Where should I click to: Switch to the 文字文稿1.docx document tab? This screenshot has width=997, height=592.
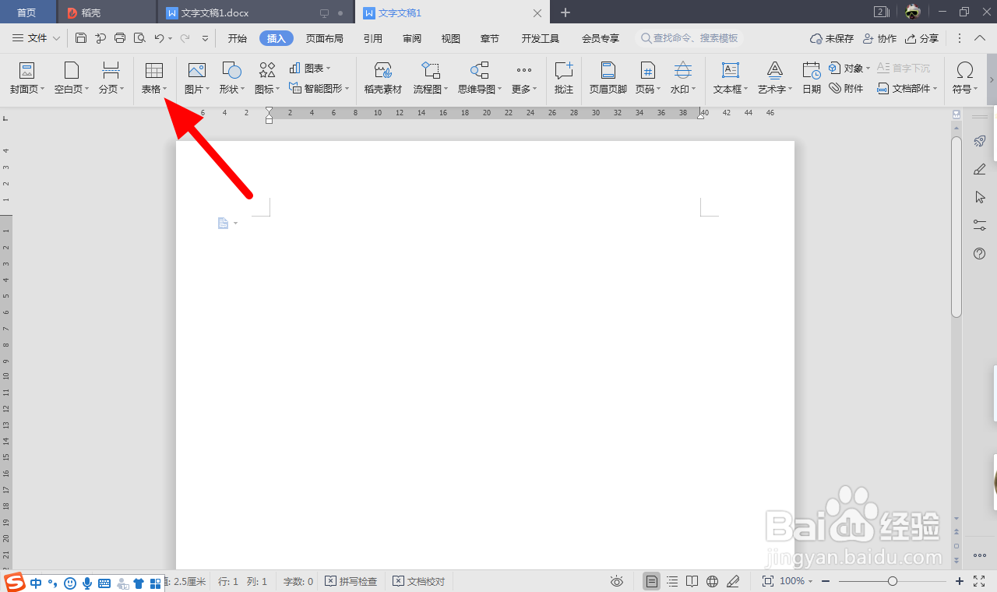coord(255,12)
